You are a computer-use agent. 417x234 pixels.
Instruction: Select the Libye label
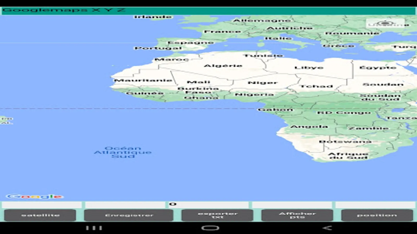[x=309, y=68]
